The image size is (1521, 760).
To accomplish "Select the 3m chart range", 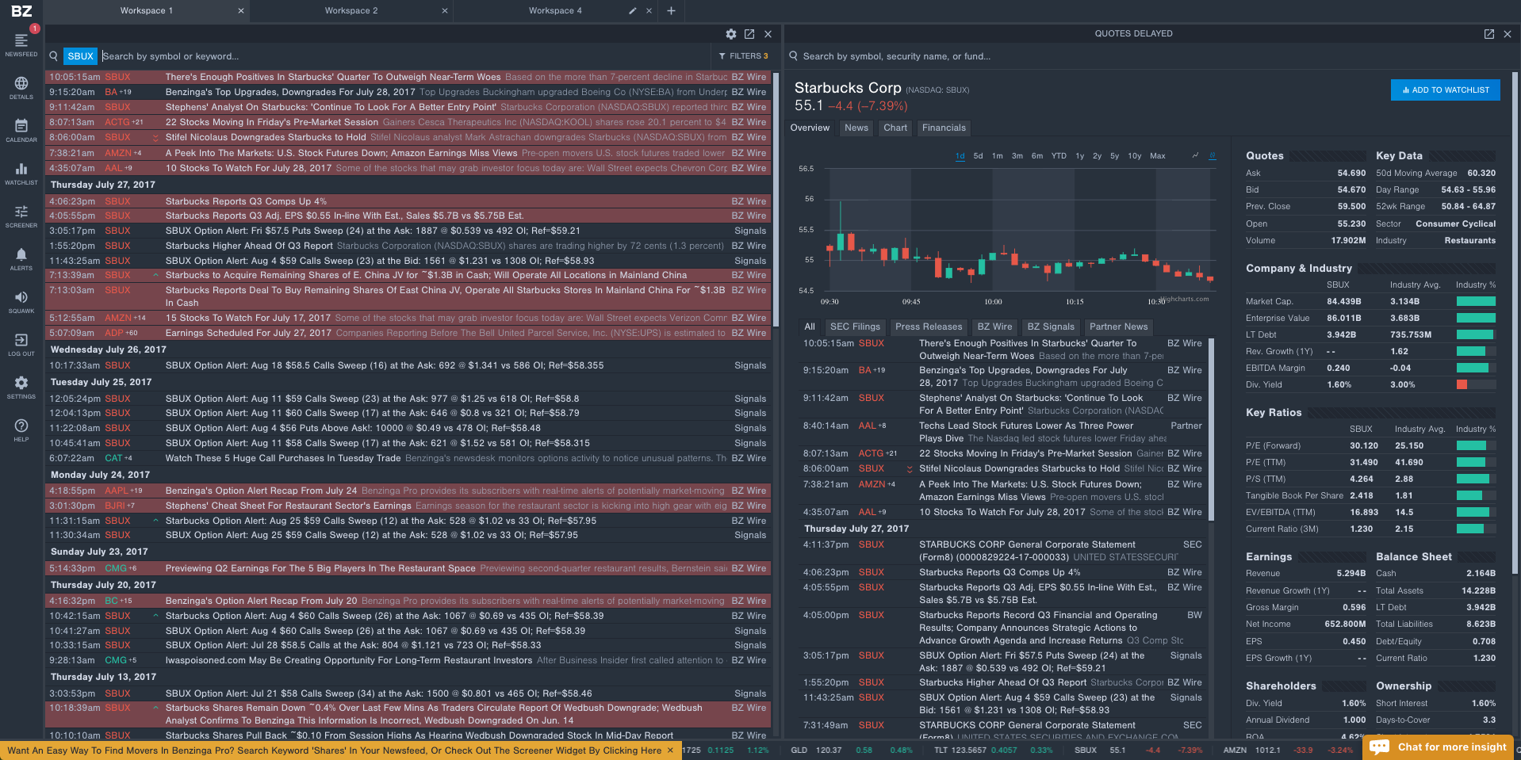I will click(1017, 156).
